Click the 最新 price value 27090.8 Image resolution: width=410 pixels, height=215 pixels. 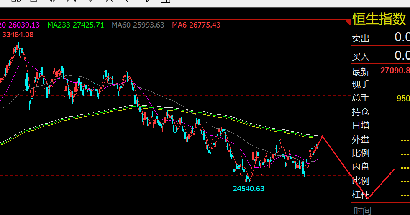tap(395, 71)
